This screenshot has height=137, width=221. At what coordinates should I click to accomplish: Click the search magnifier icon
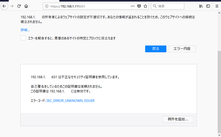(155, 6)
